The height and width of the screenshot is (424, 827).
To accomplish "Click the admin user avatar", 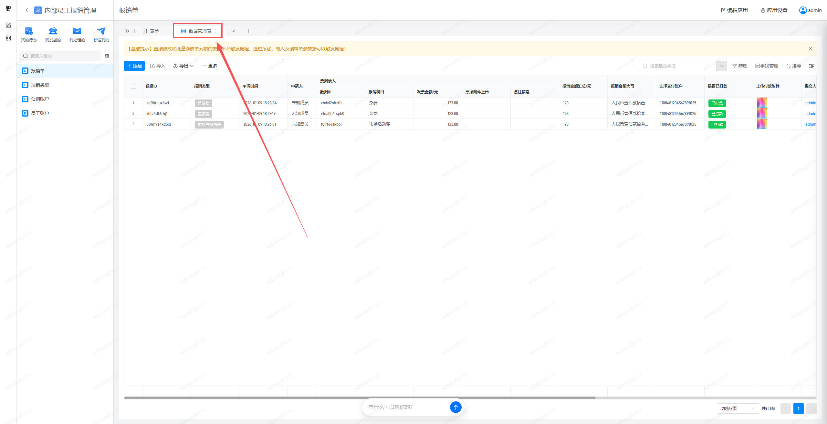I will coord(803,10).
